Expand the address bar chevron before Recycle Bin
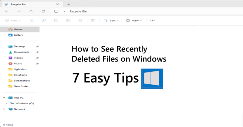Image resolution: width=243 pixels, height=127 pixels. click(64, 11)
